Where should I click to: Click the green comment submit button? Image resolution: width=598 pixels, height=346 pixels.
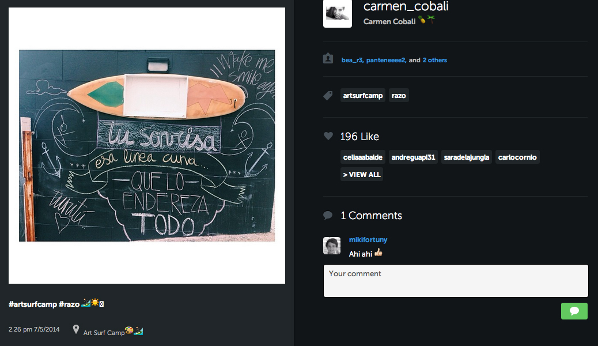(574, 311)
